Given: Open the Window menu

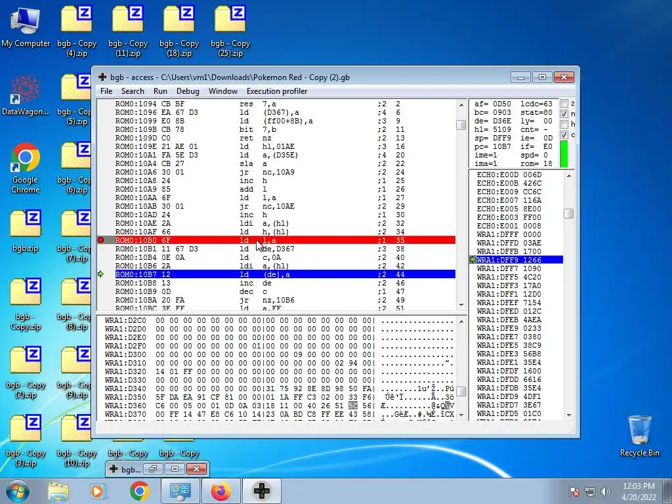Looking at the screenshot, I should click(x=223, y=91).
